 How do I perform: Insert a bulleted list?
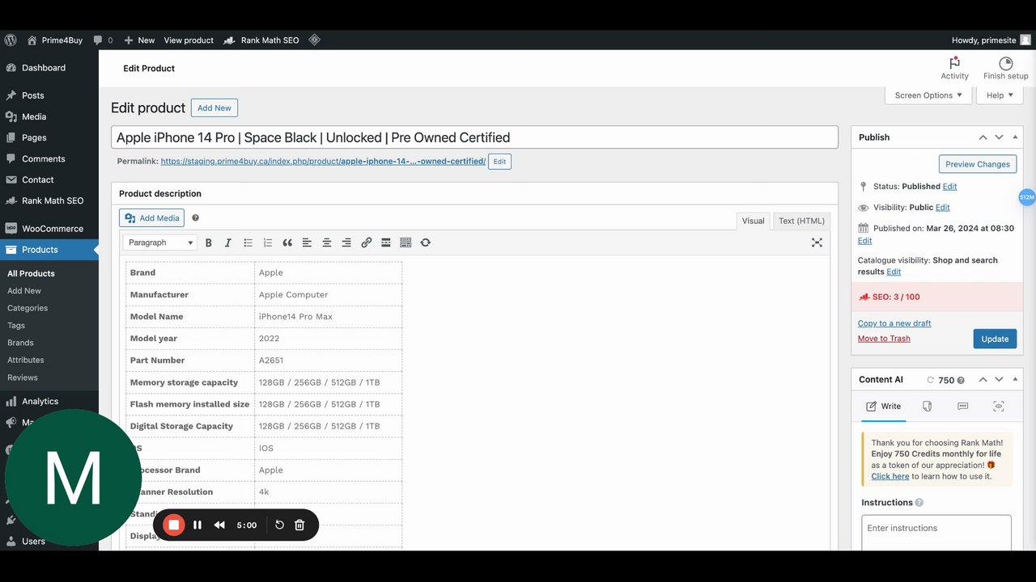click(x=248, y=242)
